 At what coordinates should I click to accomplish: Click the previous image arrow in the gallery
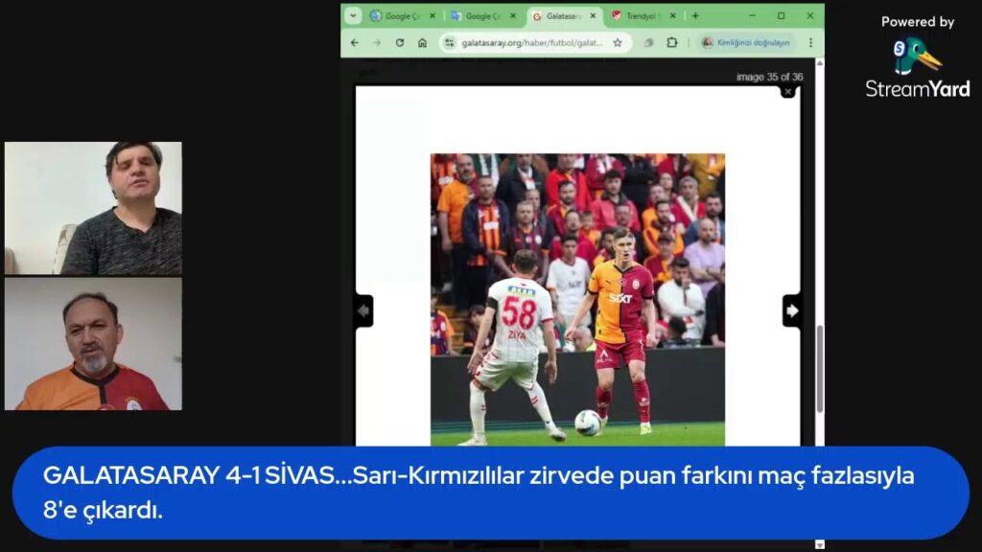[x=362, y=311]
